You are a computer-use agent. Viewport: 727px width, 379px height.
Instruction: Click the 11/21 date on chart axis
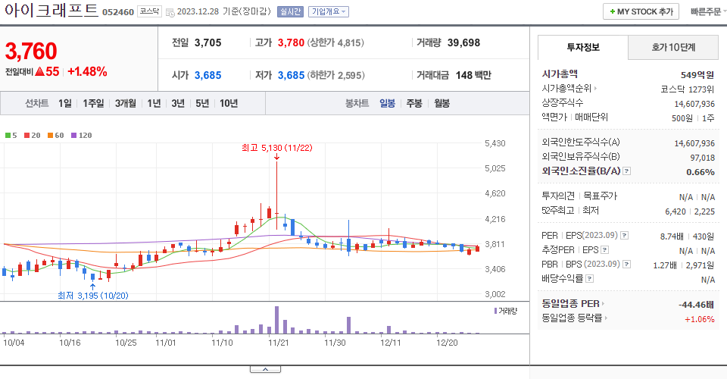click(279, 343)
